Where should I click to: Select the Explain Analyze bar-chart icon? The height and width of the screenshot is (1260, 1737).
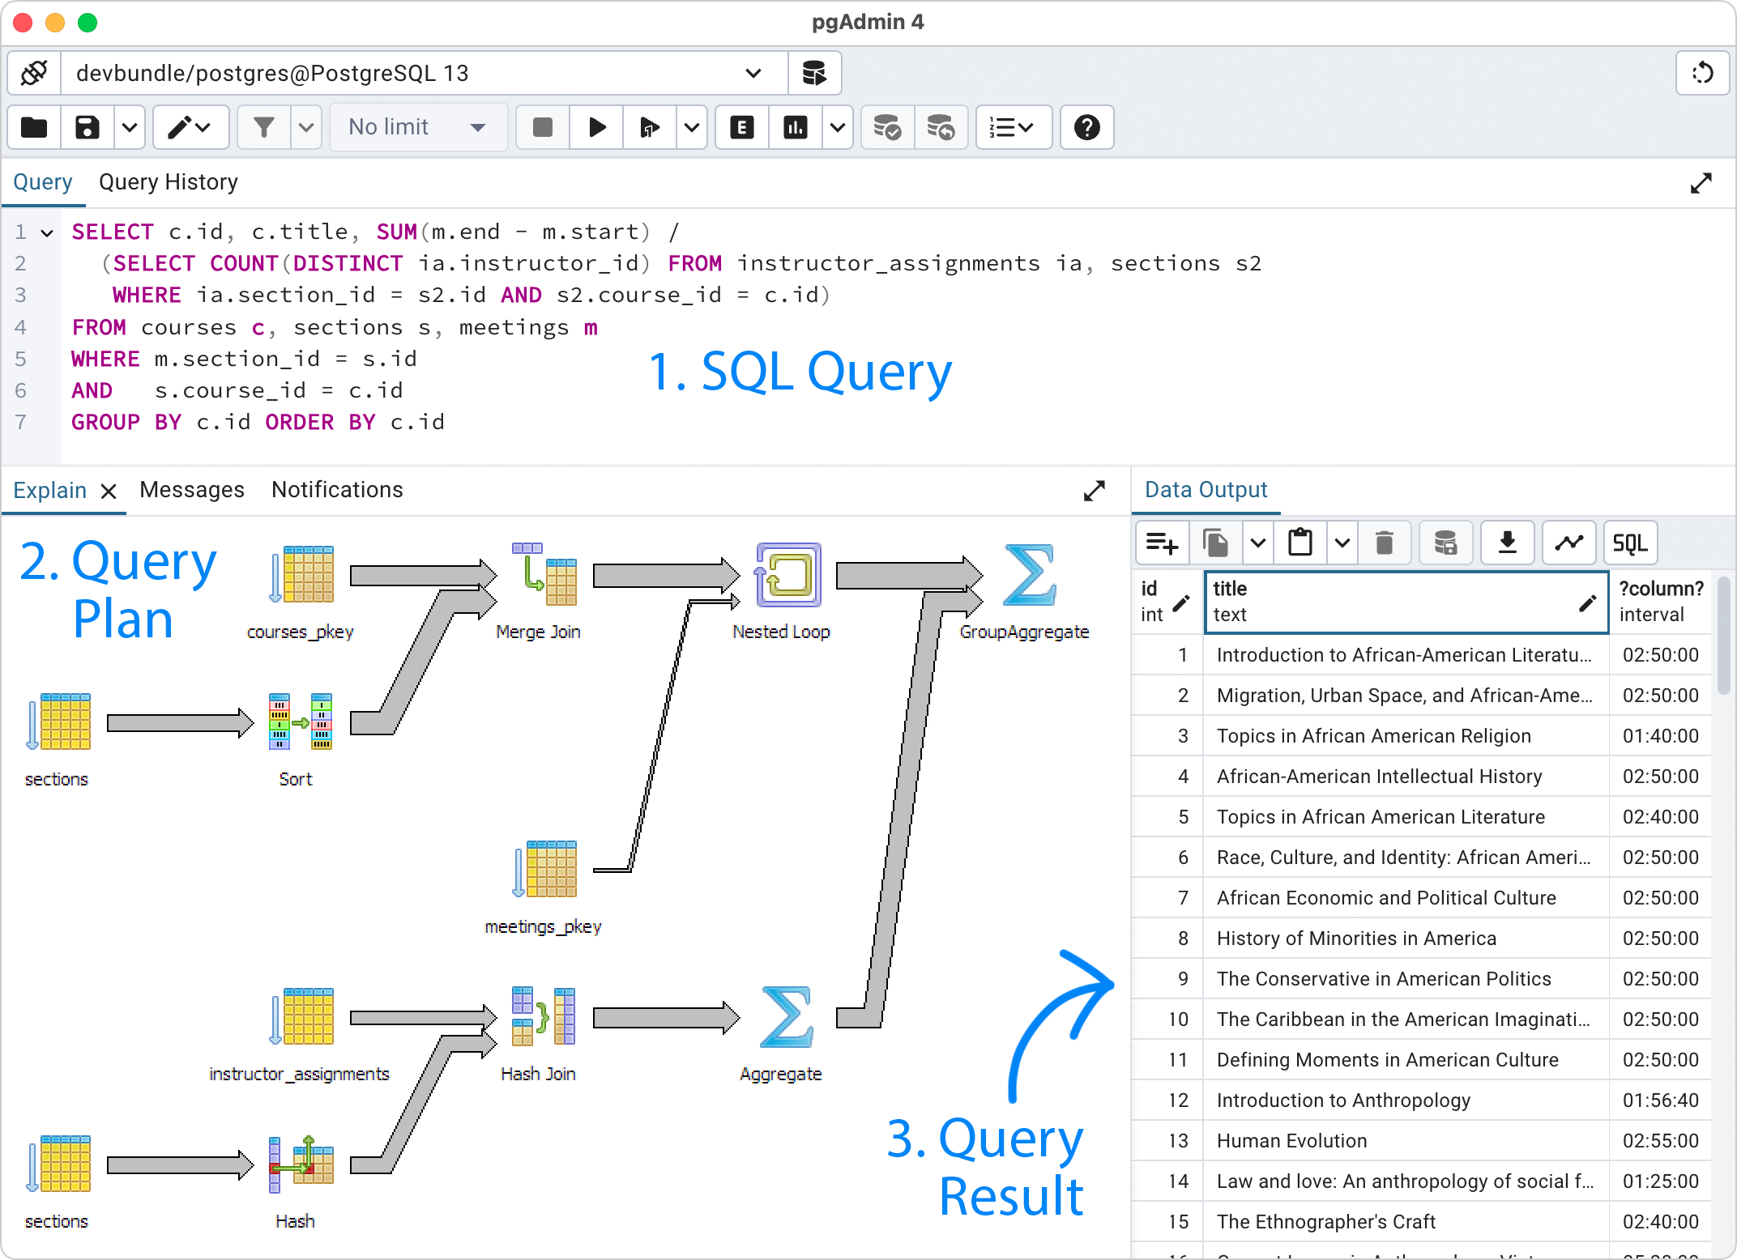(795, 127)
